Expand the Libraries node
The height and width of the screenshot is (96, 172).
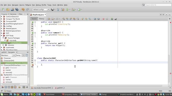pyautogui.click(x=3, y=45)
